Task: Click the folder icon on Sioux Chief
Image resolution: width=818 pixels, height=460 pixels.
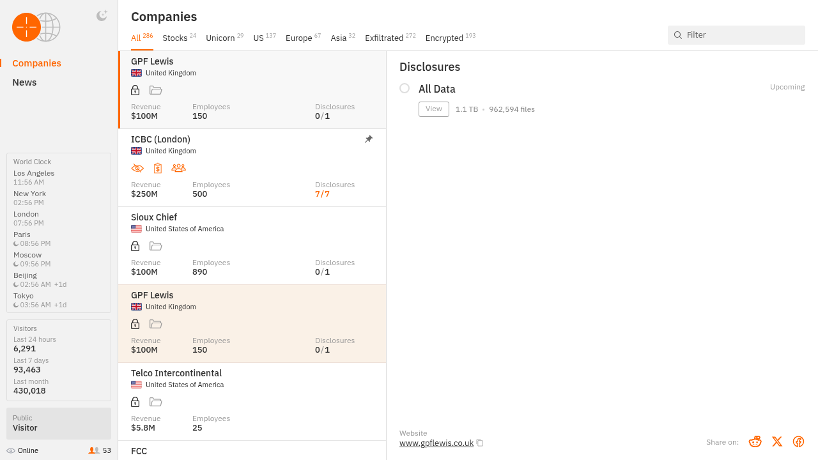Action: click(156, 246)
